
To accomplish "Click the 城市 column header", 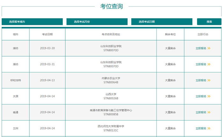I will (x=16, y=34).
